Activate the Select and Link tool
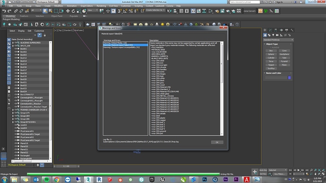 [x=16, y=11]
